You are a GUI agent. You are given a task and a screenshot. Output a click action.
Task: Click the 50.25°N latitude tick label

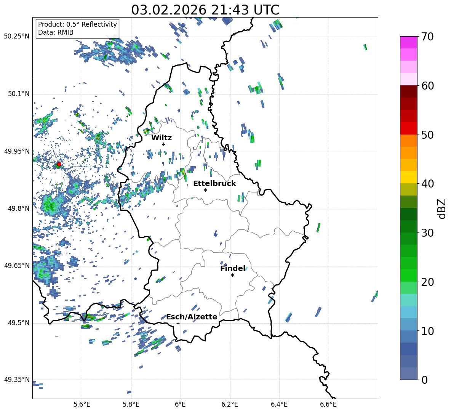tap(16, 37)
